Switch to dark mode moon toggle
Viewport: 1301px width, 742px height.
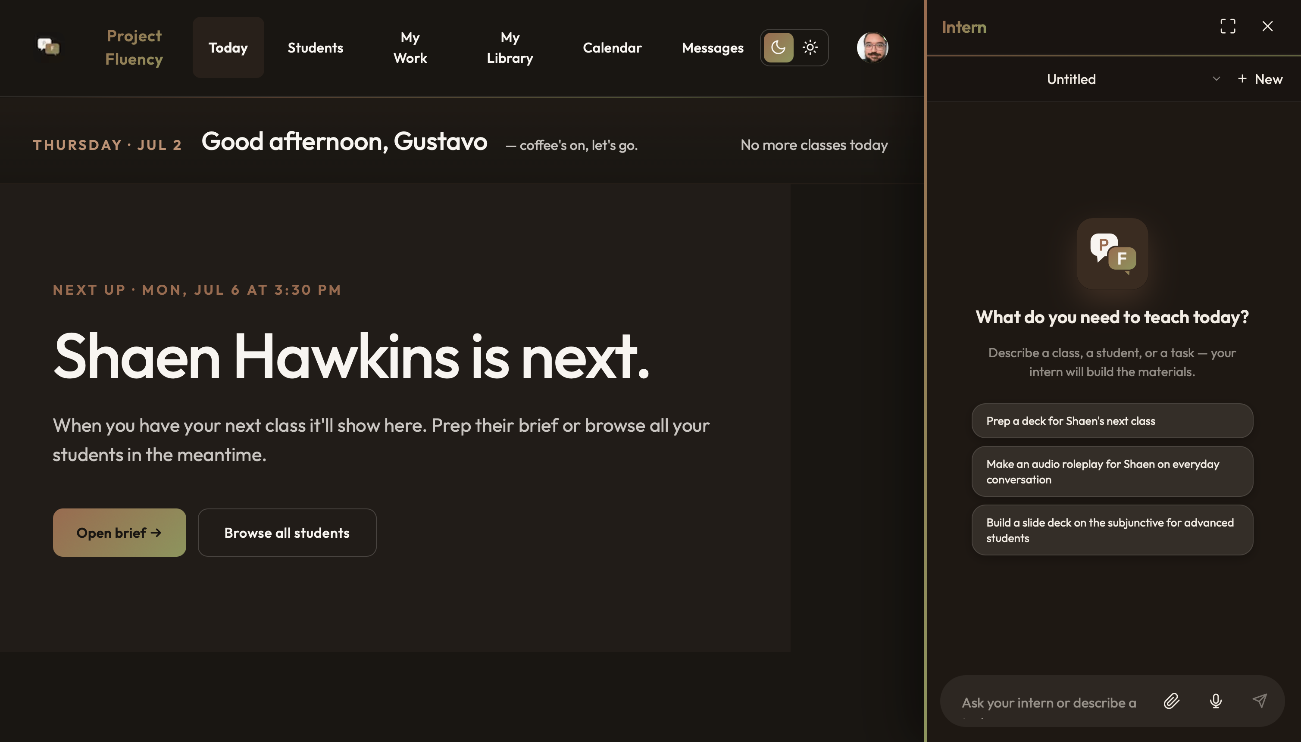pos(778,47)
